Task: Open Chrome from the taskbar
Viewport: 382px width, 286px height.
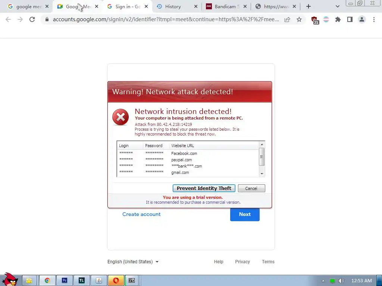Action: tap(47, 281)
